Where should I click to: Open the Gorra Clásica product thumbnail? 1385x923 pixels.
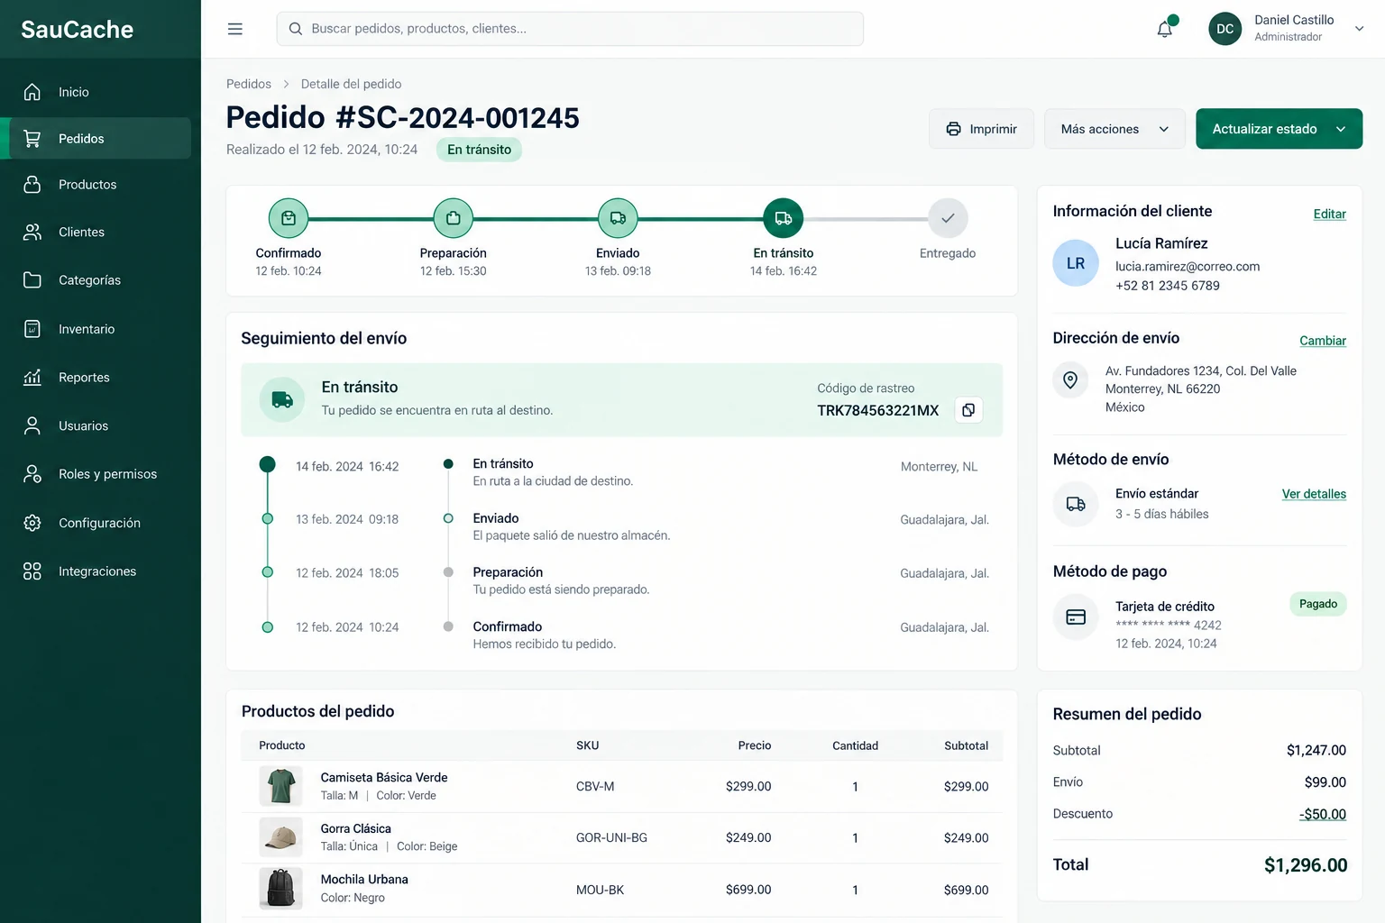(x=280, y=837)
